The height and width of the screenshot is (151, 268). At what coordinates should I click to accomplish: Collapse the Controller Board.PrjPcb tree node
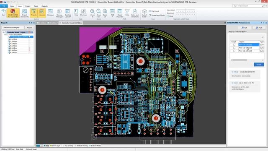[x=3, y=32]
